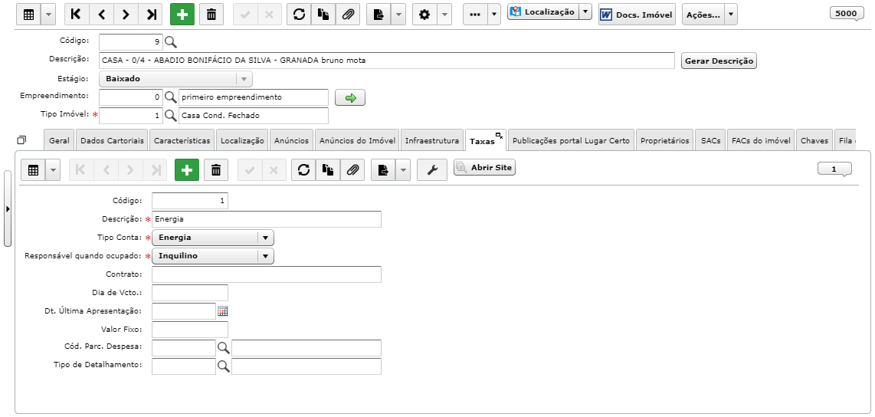Open the Estágio dropdown showing Baixado

coord(175,79)
